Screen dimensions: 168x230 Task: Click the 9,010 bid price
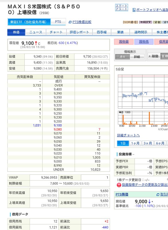click(58, 157)
